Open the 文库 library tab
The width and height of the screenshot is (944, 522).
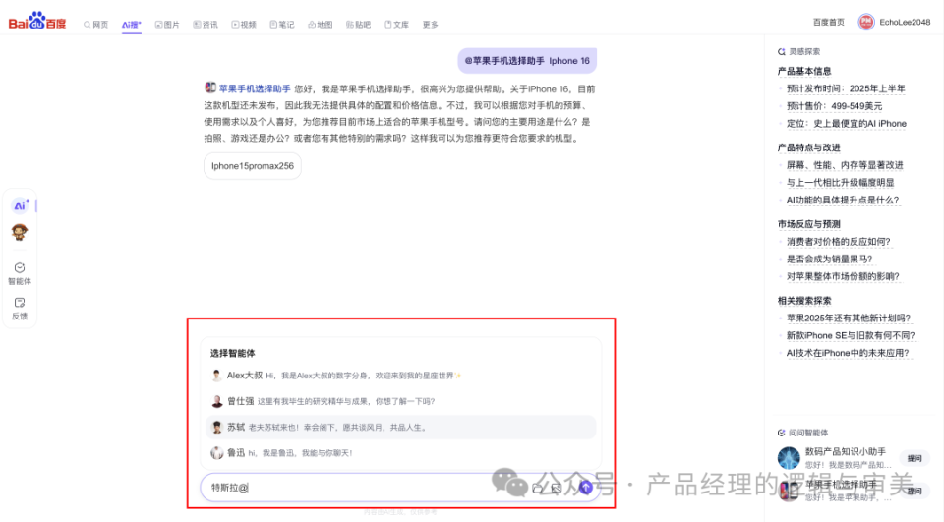pos(396,25)
